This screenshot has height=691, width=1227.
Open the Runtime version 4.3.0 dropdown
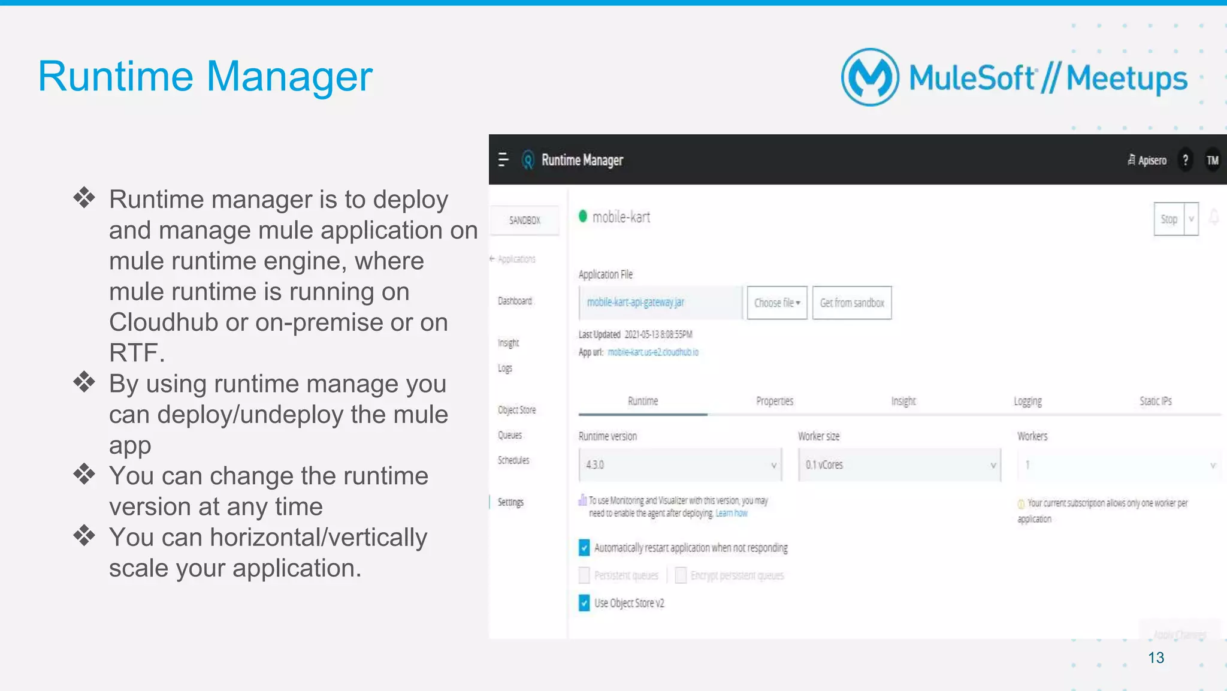pyautogui.click(x=680, y=464)
